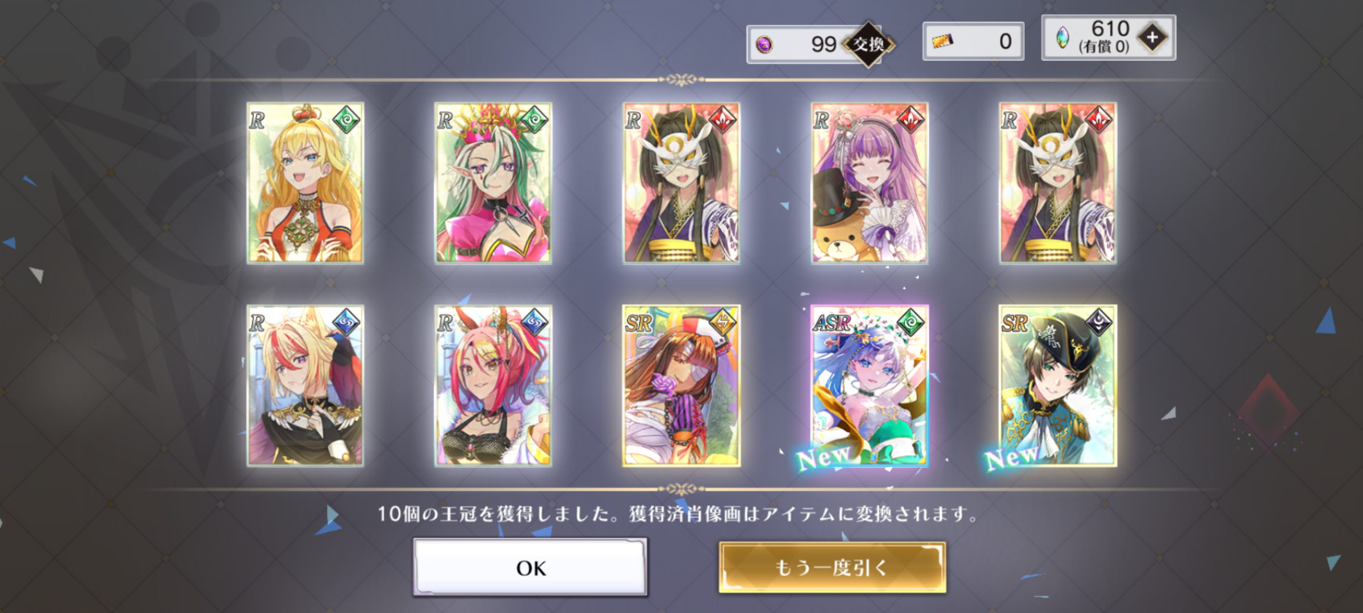Select the new ASR blue-haired girl card

[x=869, y=386]
